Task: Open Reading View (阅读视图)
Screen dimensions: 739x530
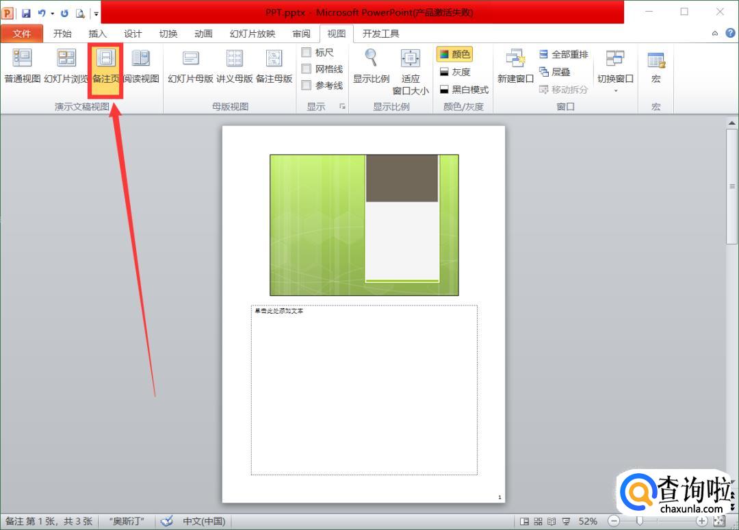Action: [141, 66]
